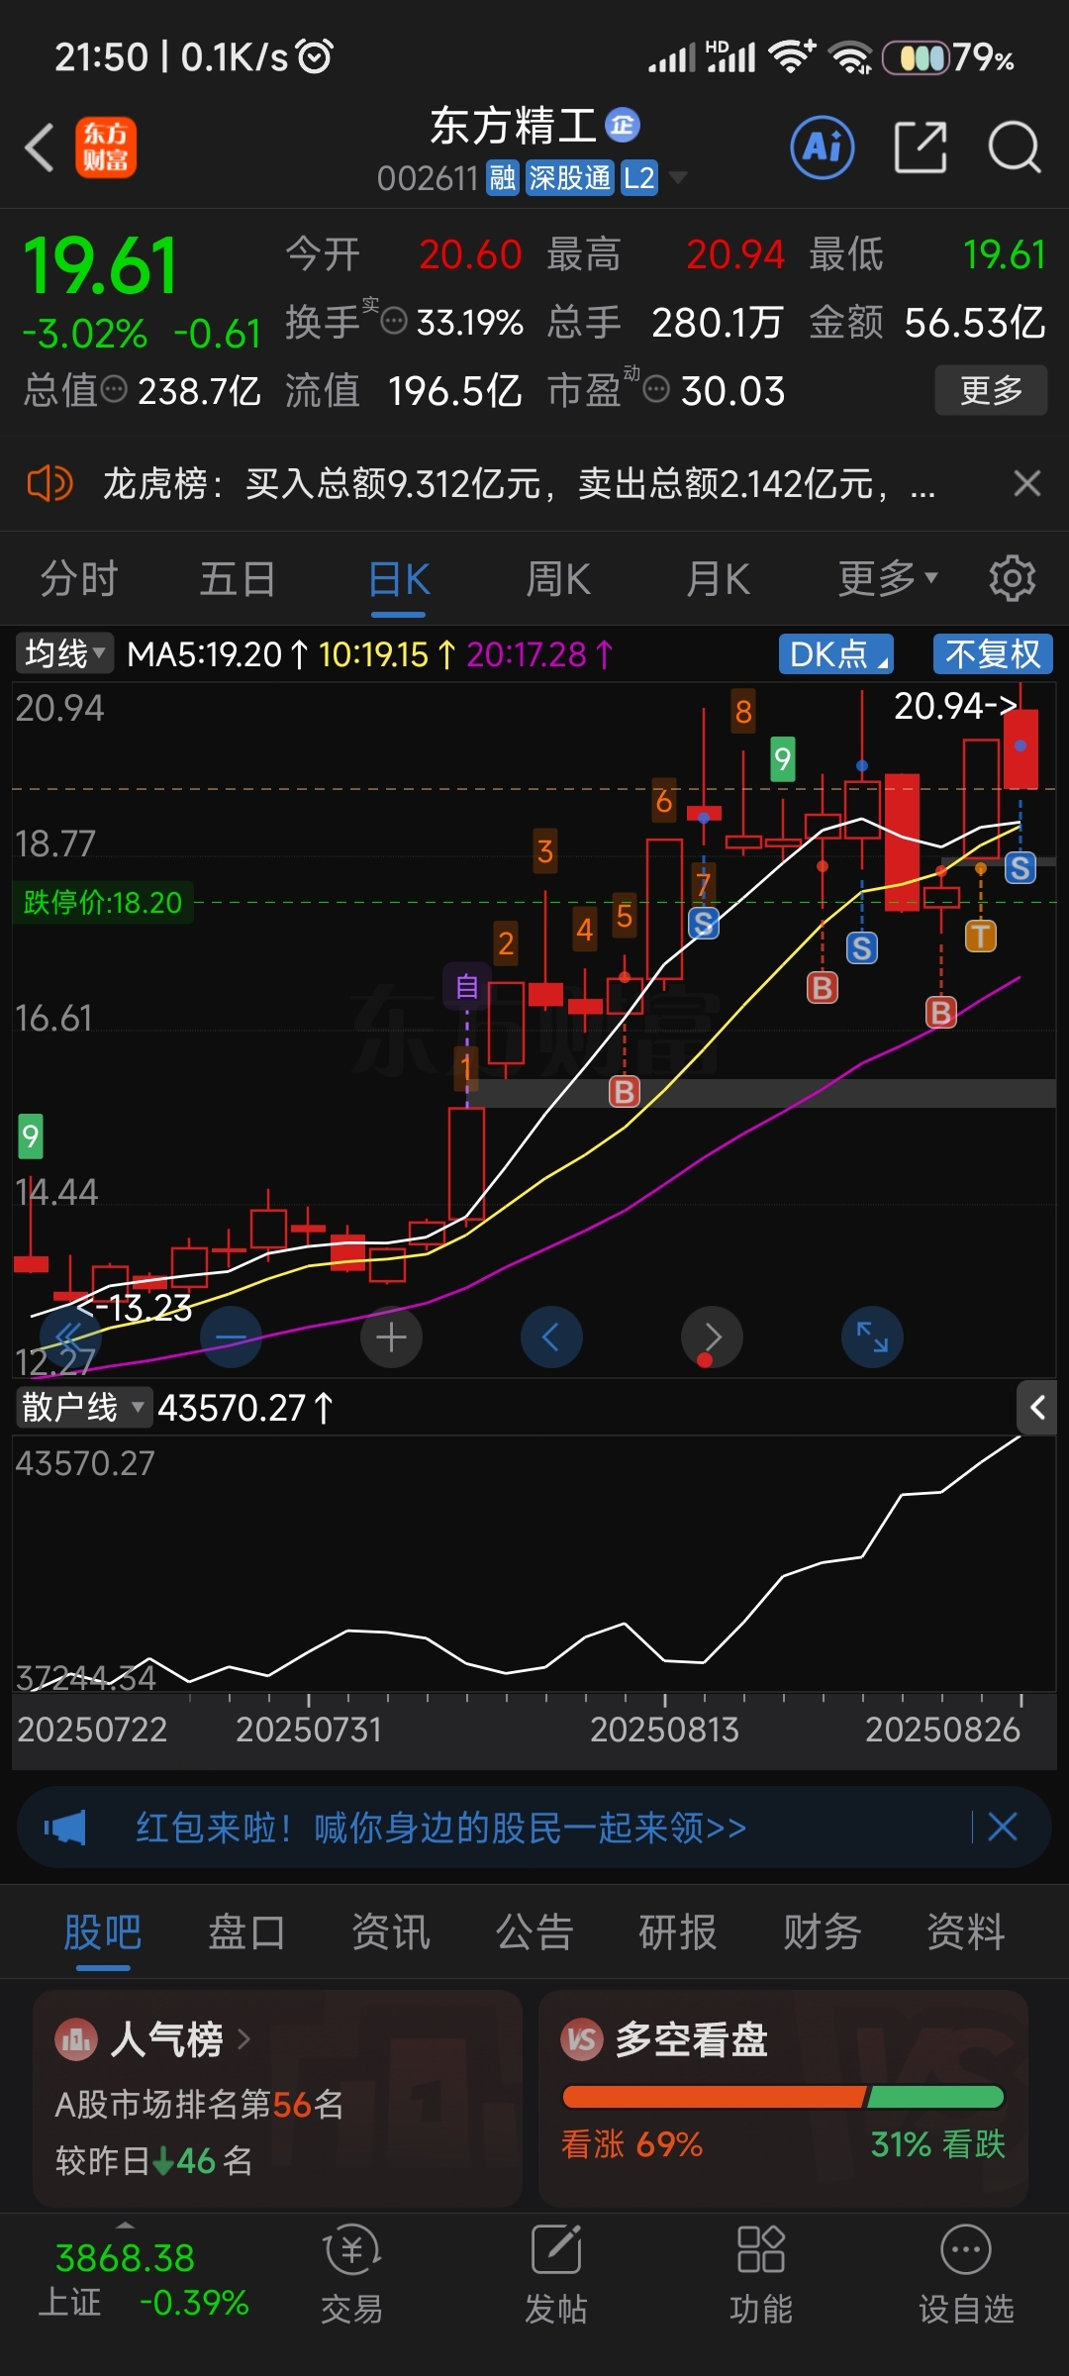Tap the VS 多空看盘 icon

coord(582,2039)
